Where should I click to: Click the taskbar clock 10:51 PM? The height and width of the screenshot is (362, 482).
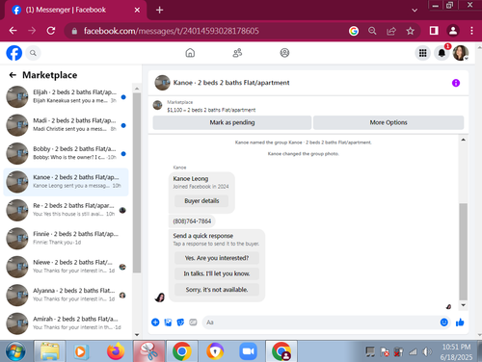coord(456,347)
